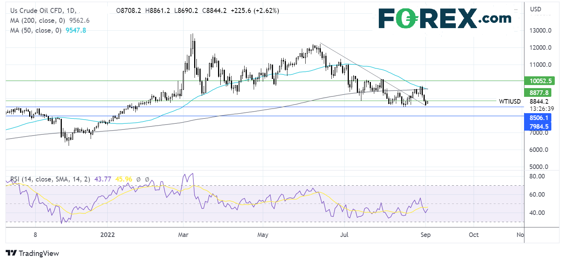Viewport: 565px width, 262px height.
Task: Click the low value L8690.2
Action: [x=185, y=11]
